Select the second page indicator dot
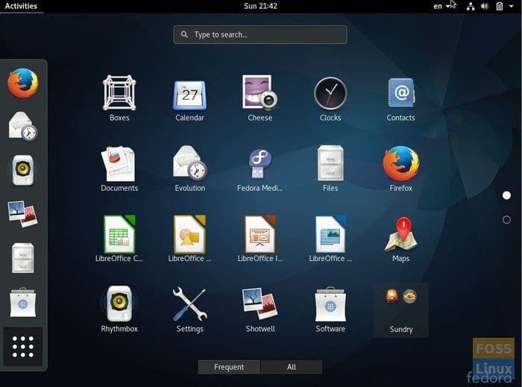Image resolution: width=522 pixels, height=387 pixels. (x=506, y=220)
